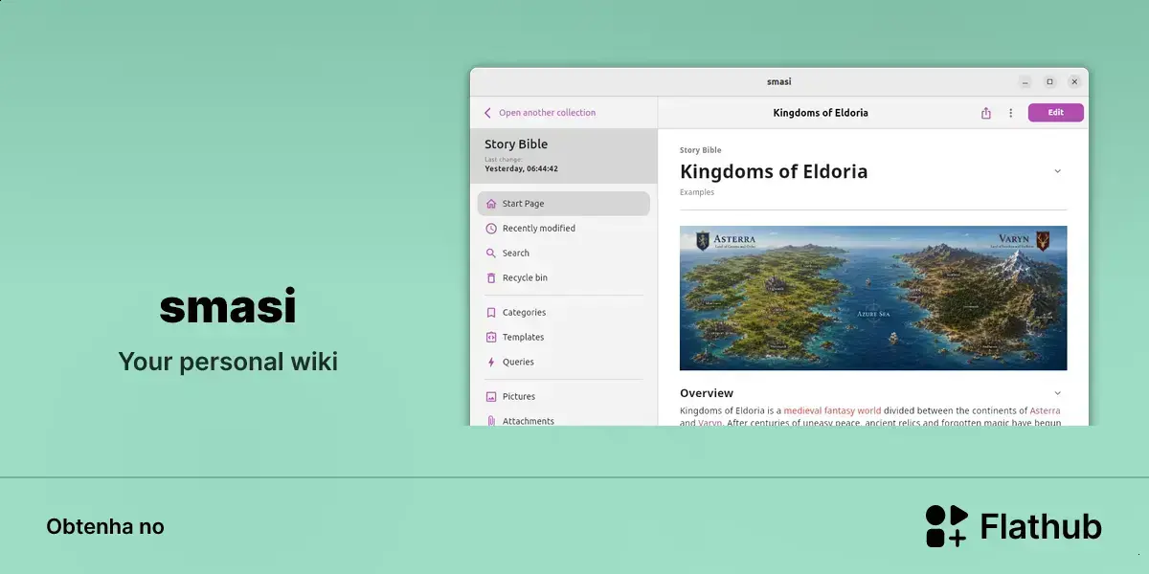The width and height of the screenshot is (1149, 574).
Task: Select Templates in the sidebar
Action: pos(564,338)
